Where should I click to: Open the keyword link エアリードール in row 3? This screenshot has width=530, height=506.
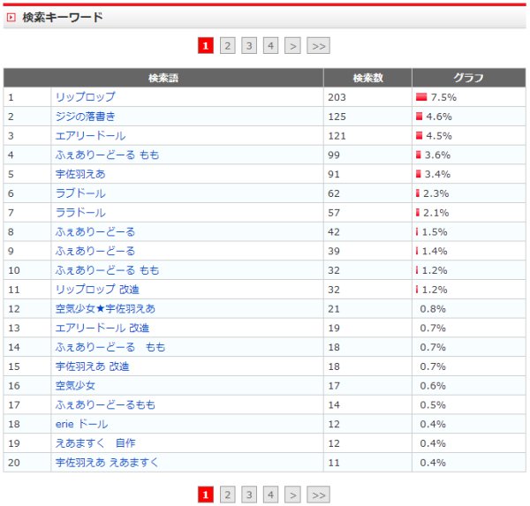click(90, 135)
